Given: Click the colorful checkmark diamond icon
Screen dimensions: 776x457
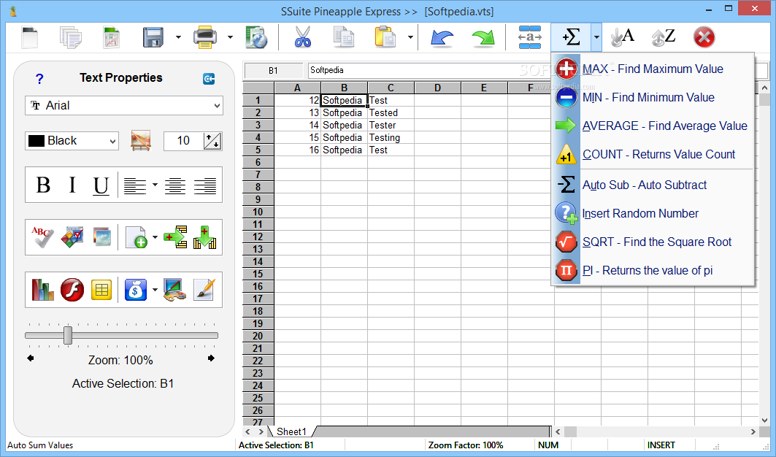Looking at the screenshot, I should tap(72, 238).
